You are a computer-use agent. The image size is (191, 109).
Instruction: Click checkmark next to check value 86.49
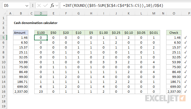tap(185, 72)
